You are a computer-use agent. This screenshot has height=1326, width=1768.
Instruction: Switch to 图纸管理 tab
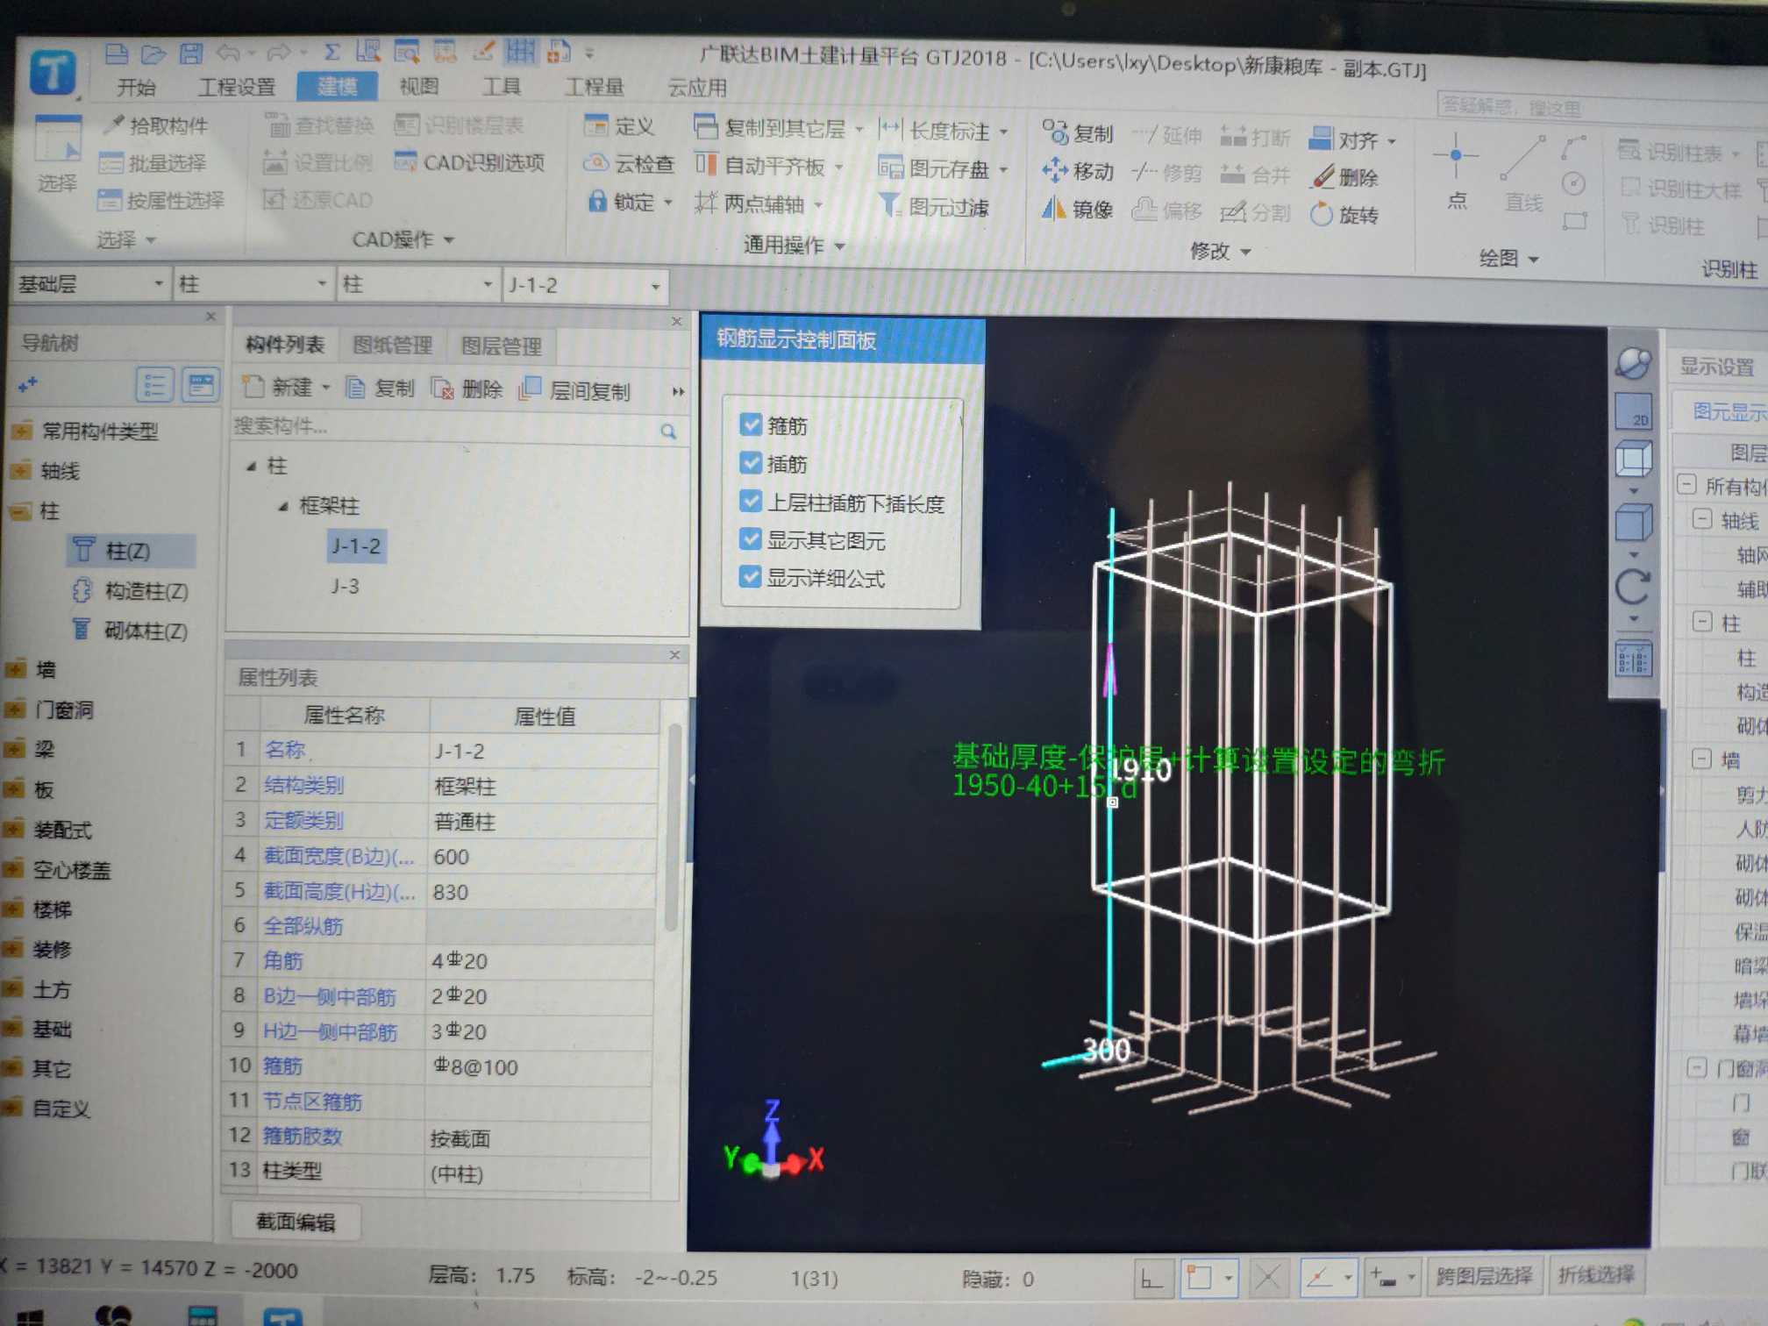[392, 345]
